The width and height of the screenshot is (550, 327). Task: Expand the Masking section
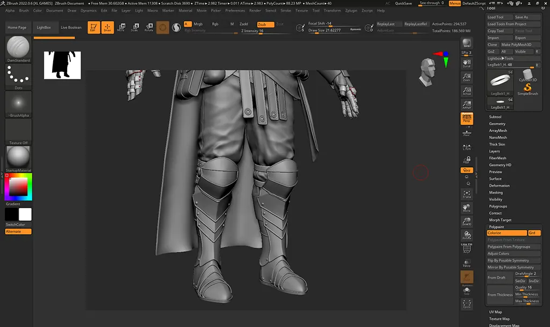pos(496,192)
